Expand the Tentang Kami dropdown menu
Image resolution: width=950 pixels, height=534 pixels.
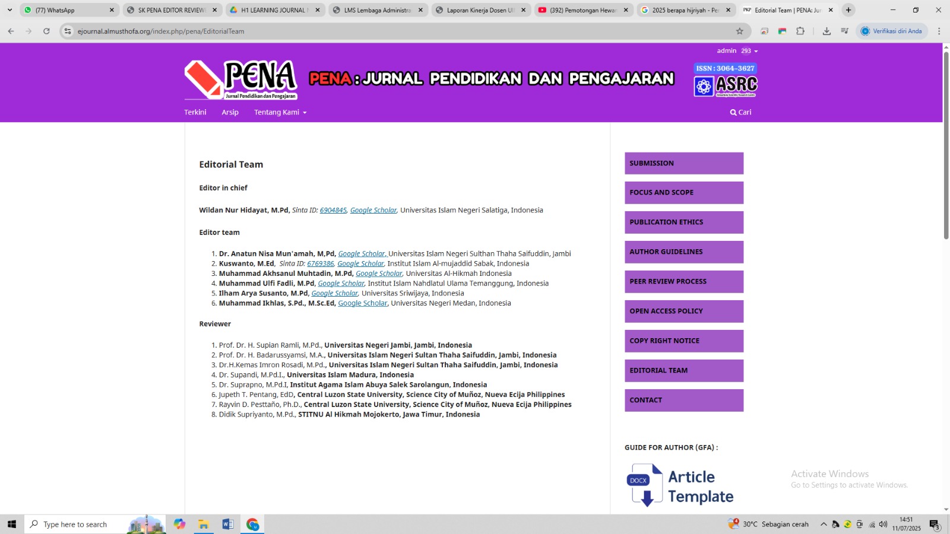280,112
